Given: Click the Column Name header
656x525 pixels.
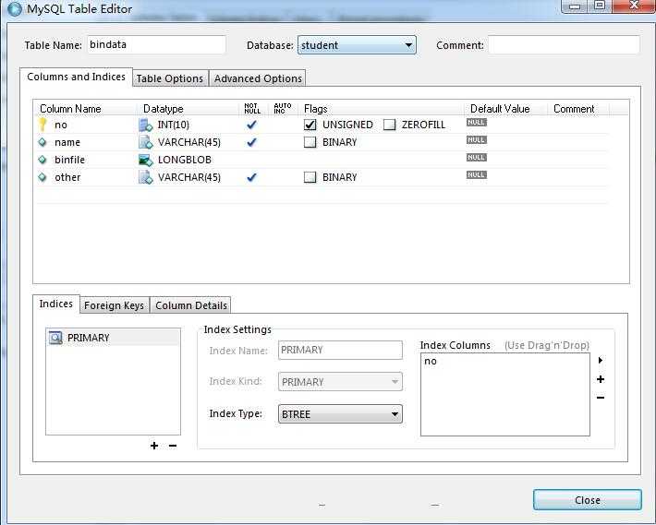Looking at the screenshot, I should pos(70,109).
